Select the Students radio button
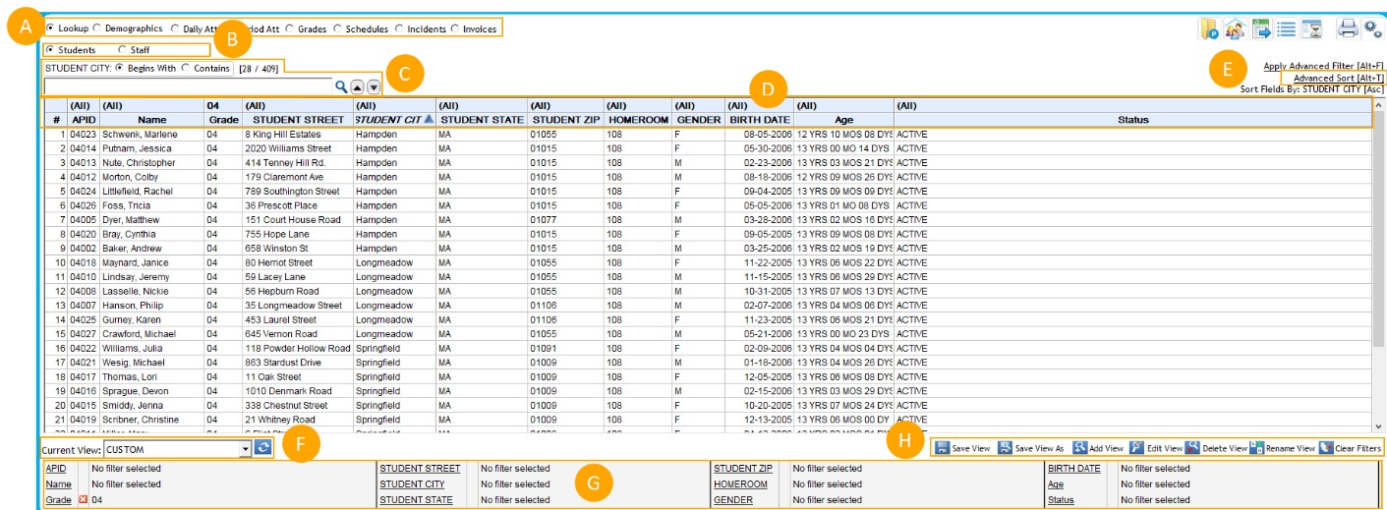Image resolution: width=1387 pixels, height=510 pixels. [x=51, y=49]
